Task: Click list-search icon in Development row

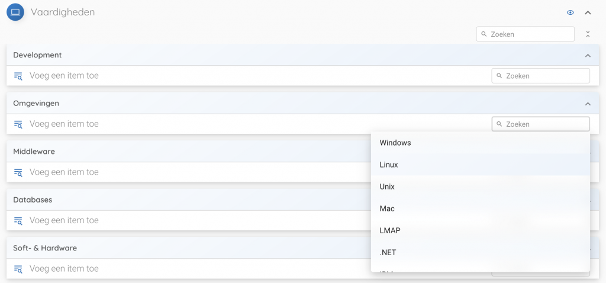Action: point(18,76)
